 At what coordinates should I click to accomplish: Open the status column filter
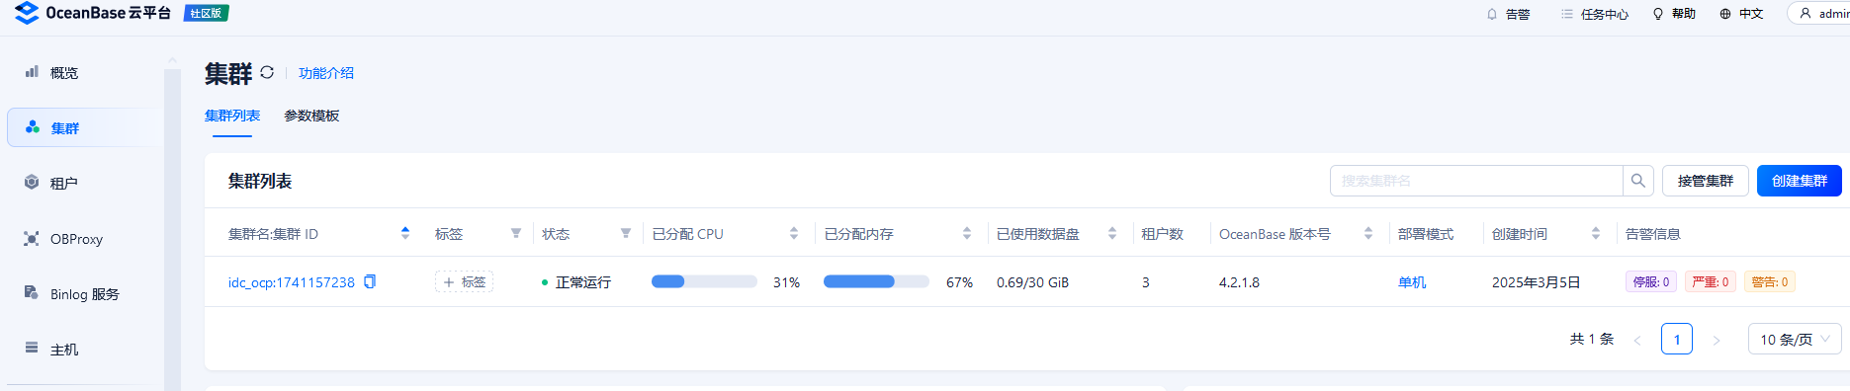point(625,234)
